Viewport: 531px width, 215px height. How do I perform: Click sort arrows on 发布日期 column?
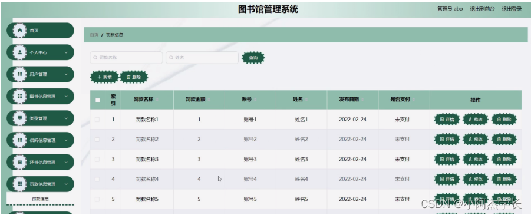click(362, 100)
